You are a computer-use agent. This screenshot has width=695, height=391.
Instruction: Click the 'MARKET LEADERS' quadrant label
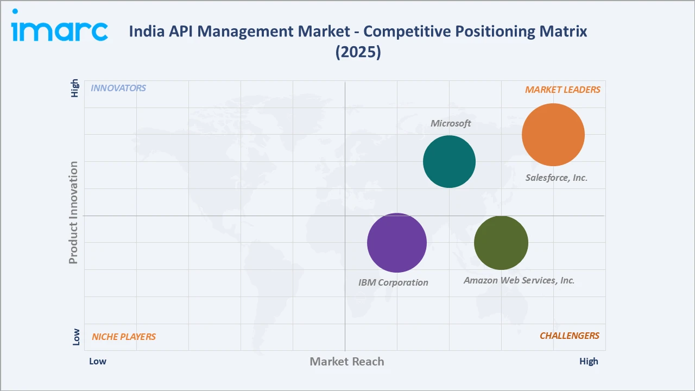[x=563, y=90]
